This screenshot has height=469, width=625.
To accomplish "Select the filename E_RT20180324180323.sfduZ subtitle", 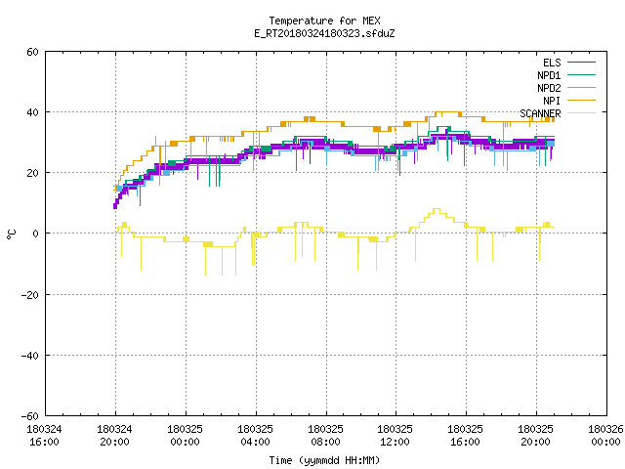I will pos(324,33).
